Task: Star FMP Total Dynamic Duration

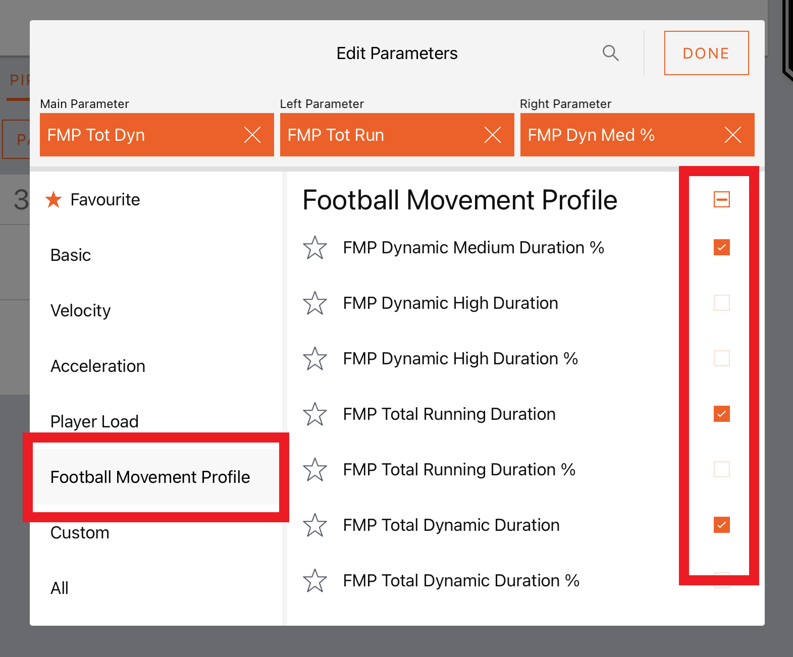Action: pos(315,525)
